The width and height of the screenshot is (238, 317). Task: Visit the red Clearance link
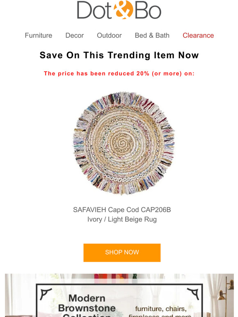(x=198, y=35)
